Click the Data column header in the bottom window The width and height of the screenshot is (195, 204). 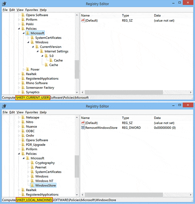click(x=157, y=118)
